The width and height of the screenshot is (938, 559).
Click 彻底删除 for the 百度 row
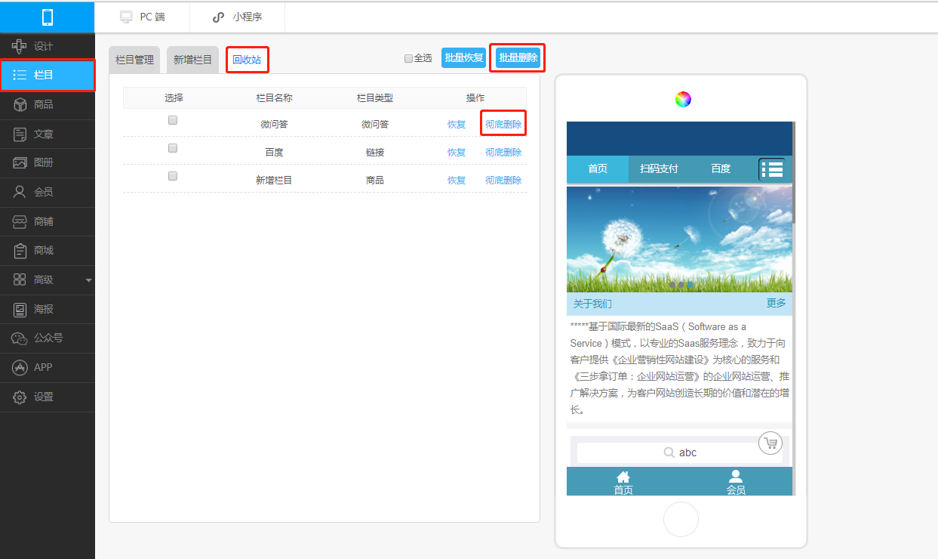click(503, 152)
